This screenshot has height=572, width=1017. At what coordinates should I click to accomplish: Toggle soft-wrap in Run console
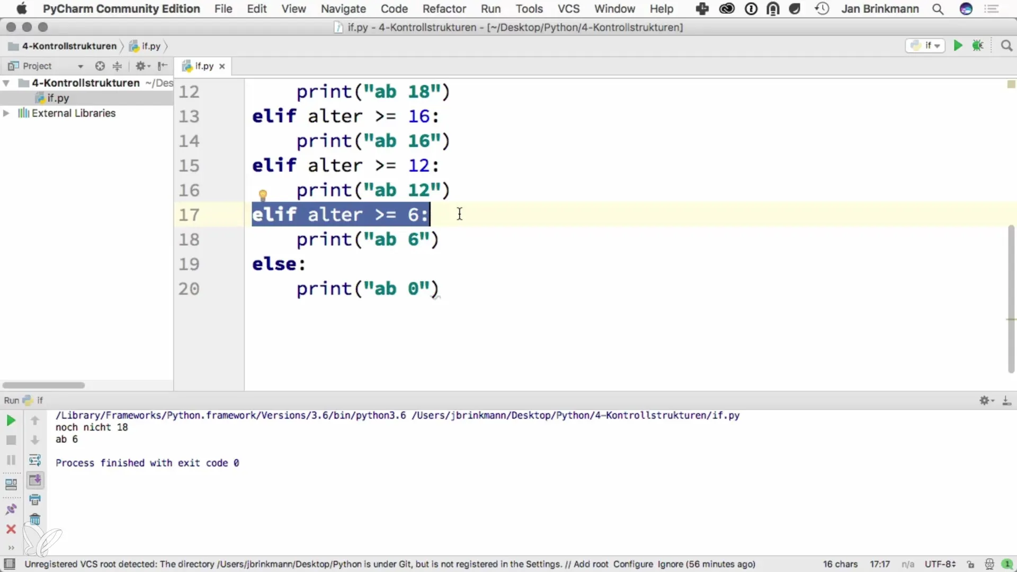click(35, 460)
